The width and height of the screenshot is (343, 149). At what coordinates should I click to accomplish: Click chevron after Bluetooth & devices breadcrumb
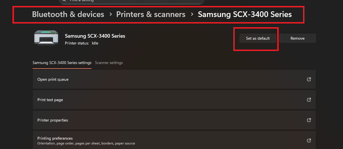110,14
